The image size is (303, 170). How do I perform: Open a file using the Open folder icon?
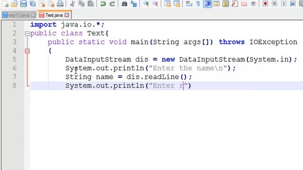[14, 4]
